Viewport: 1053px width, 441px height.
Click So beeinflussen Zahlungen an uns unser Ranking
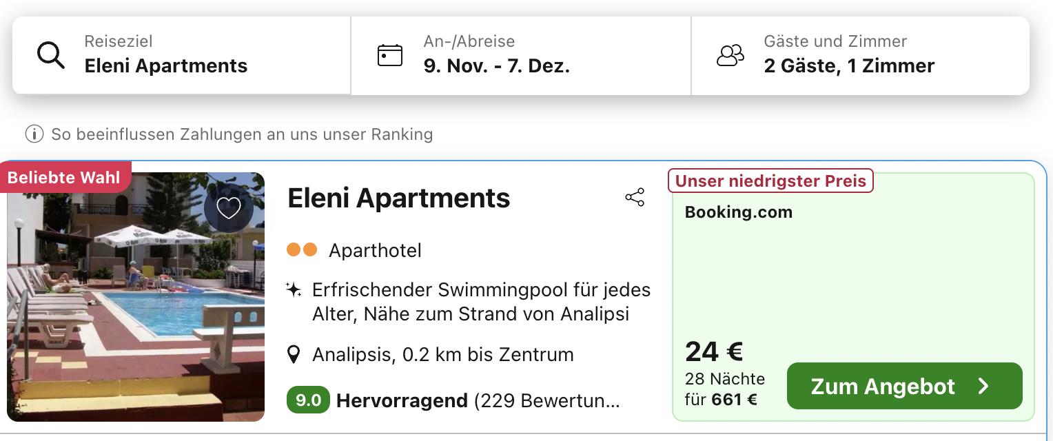[x=242, y=134]
